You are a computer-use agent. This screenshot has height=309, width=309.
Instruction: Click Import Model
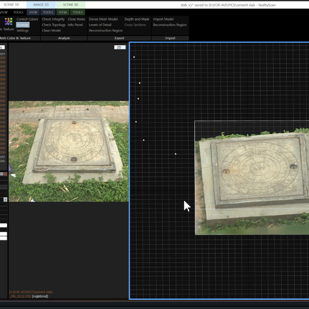pyautogui.click(x=163, y=19)
